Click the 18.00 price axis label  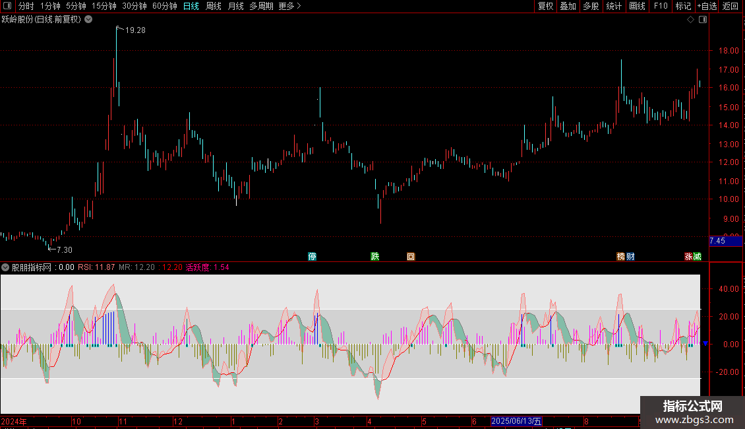click(729, 50)
